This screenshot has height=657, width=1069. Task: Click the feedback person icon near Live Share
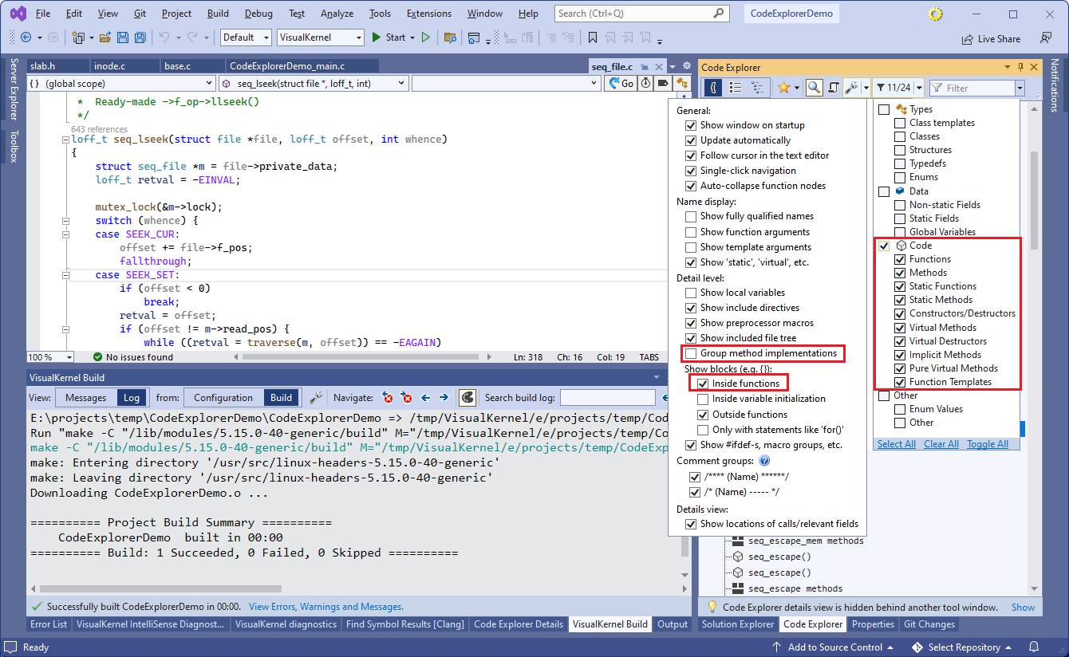pyautogui.click(x=1045, y=38)
